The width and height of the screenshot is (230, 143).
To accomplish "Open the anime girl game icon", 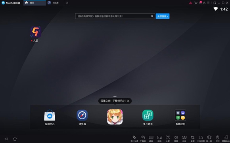I will [x=115, y=117].
